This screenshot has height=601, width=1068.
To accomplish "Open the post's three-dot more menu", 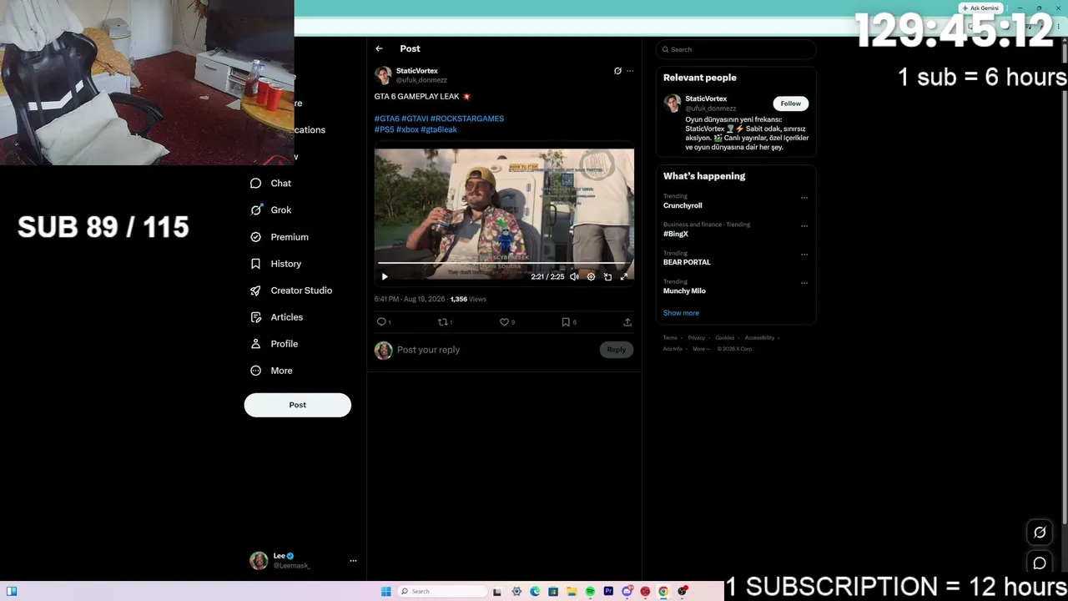I will point(630,71).
